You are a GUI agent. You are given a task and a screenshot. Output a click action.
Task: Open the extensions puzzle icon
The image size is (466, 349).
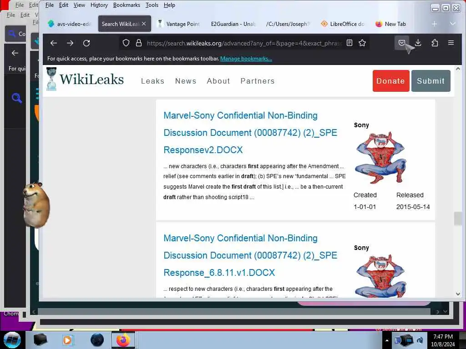435,43
